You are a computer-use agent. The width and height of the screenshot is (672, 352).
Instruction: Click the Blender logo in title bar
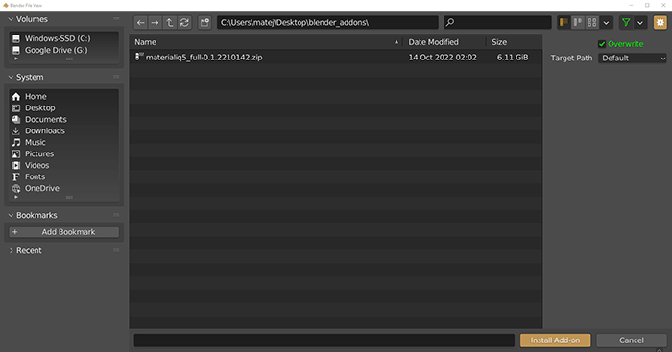[6, 5]
